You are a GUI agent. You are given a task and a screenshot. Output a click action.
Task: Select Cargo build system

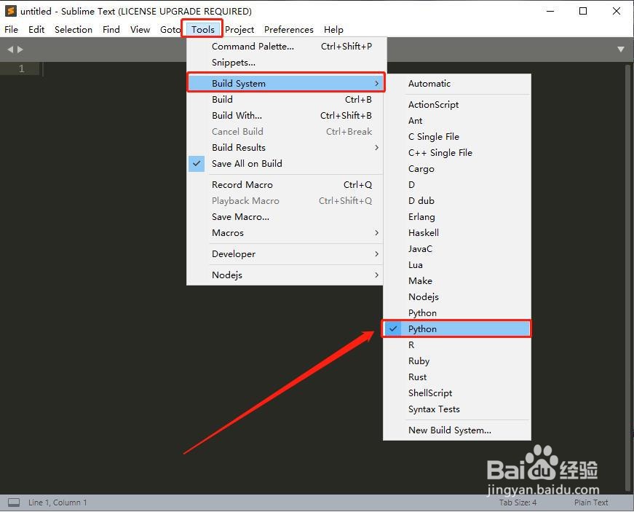point(457,169)
